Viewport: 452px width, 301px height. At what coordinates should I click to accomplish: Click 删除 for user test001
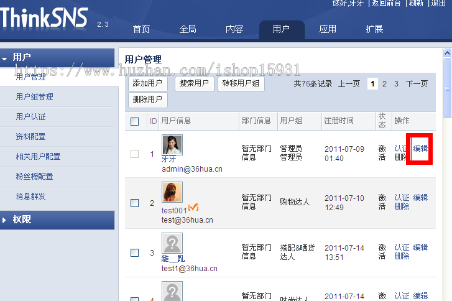[x=402, y=206]
